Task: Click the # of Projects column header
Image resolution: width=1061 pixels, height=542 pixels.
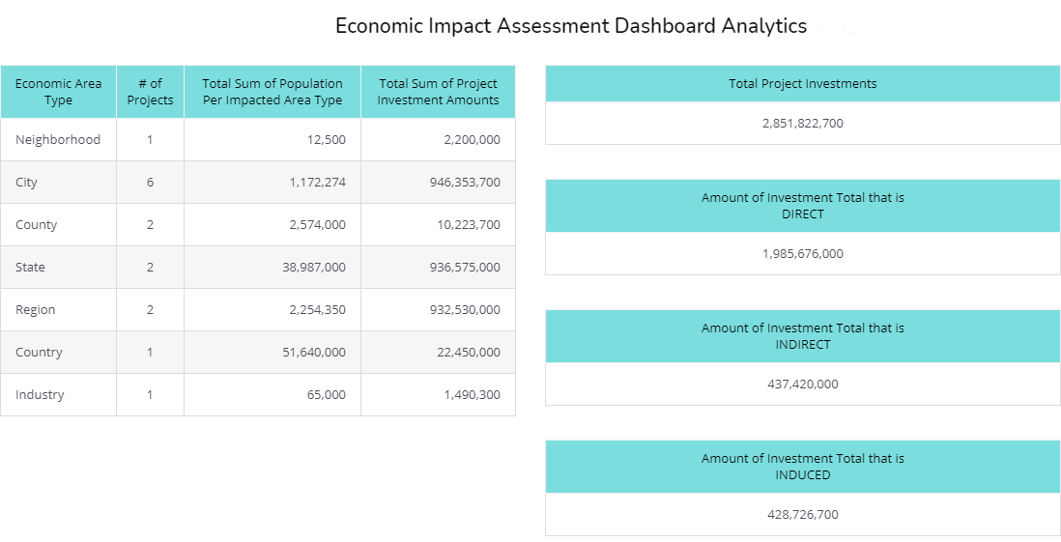Action: point(150,92)
